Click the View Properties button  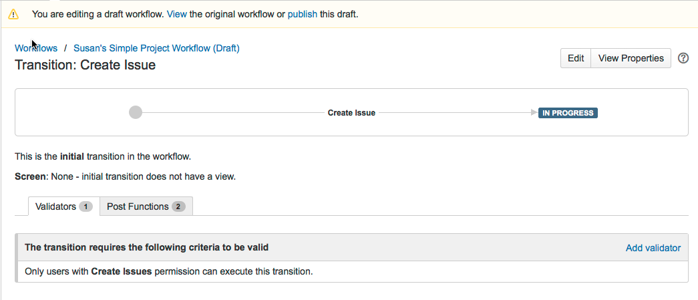tap(631, 58)
